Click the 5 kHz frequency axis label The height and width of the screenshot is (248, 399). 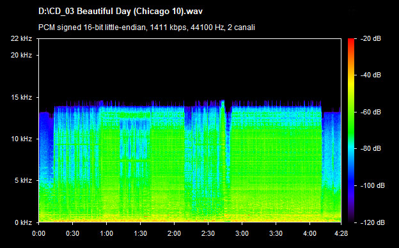coord(23,181)
